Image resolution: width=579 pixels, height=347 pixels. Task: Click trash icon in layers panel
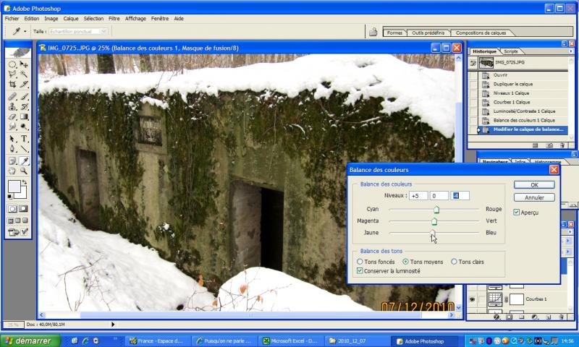pyautogui.click(x=562, y=317)
